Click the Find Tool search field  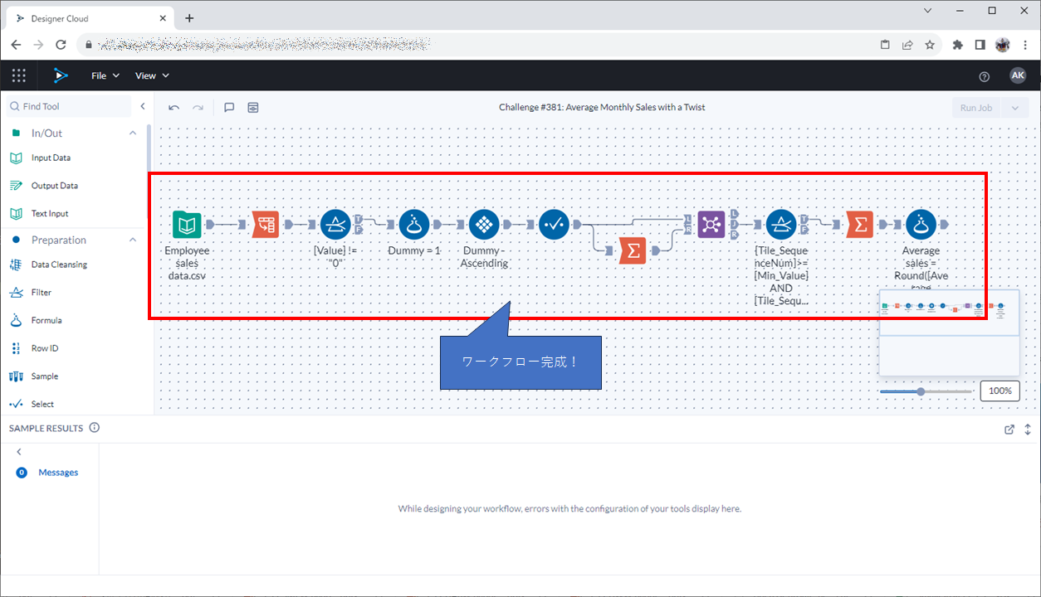[x=71, y=106]
